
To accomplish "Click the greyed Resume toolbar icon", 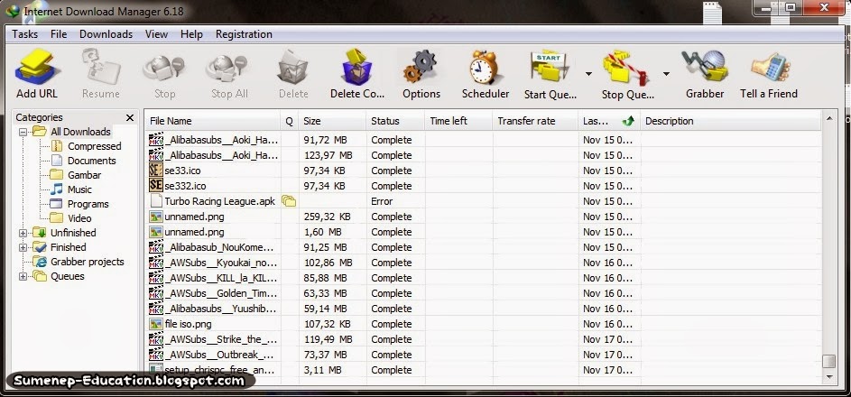I will coord(100,66).
